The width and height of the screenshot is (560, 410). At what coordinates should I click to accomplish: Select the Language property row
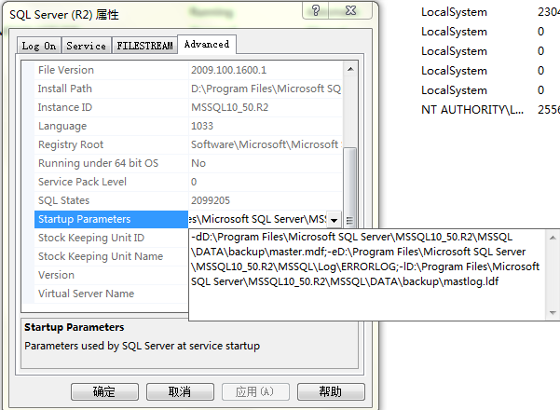[188, 126]
